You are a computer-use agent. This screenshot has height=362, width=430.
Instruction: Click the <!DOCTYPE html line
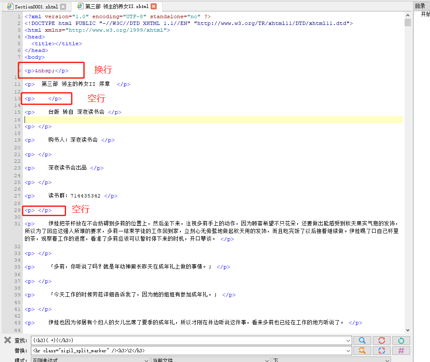(189, 23)
